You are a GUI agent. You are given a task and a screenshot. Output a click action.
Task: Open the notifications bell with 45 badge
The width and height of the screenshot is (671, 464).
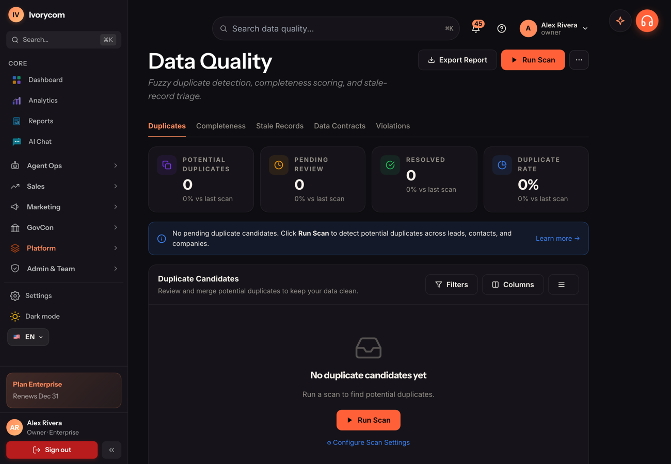point(476,28)
